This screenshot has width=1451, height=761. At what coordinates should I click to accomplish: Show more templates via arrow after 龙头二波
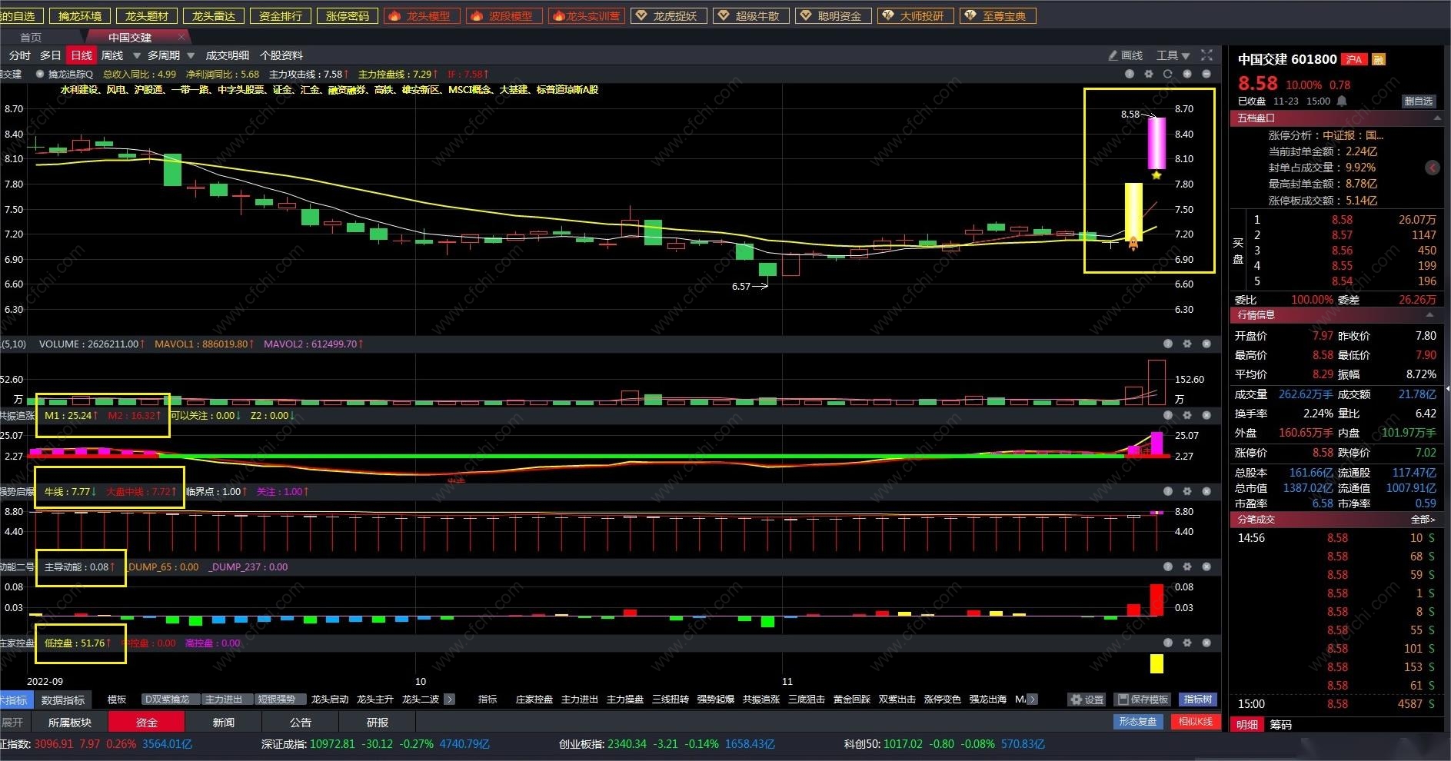[450, 700]
